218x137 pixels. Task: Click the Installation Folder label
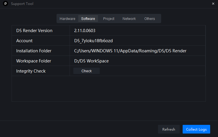[x=34, y=51]
